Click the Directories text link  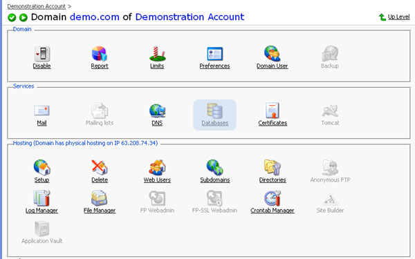[273, 180]
